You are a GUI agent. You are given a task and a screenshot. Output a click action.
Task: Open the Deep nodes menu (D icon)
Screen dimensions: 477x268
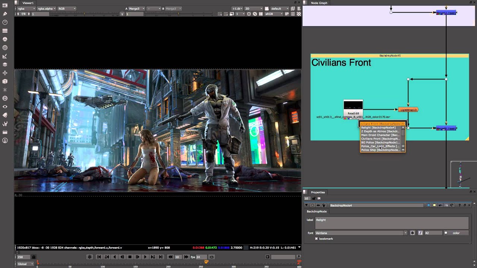click(x=5, y=98)
